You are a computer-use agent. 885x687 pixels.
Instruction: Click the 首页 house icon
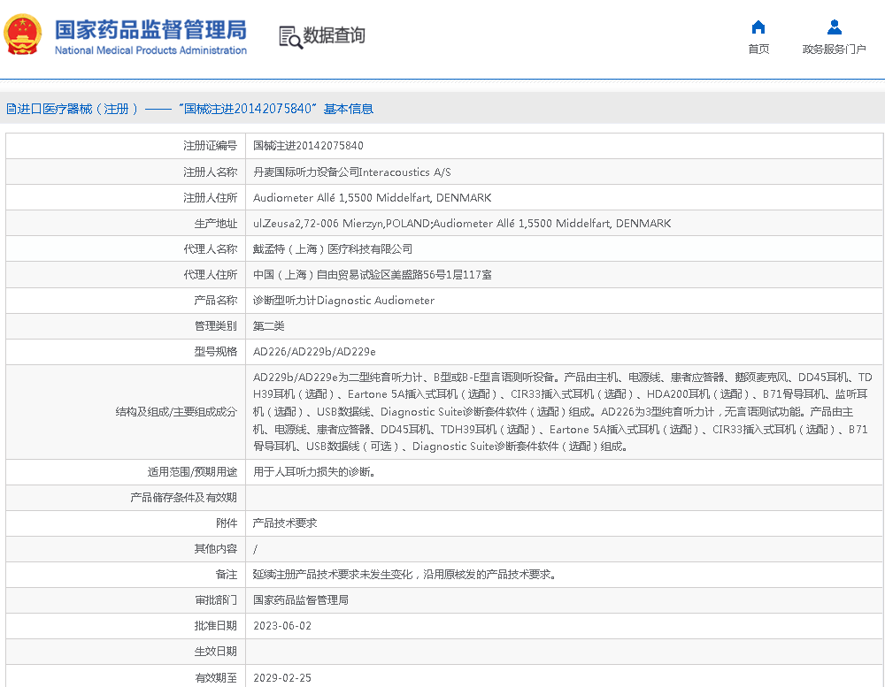758,27
